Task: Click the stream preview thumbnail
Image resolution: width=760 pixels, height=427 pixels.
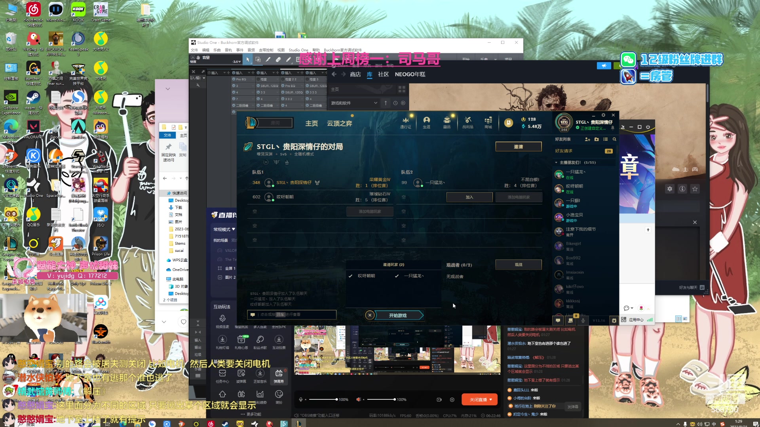Action: 398,350
